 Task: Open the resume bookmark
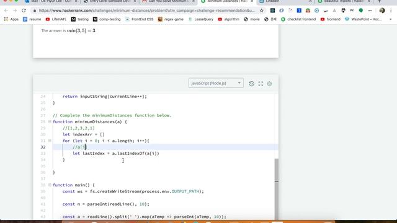tap(32, 19)
